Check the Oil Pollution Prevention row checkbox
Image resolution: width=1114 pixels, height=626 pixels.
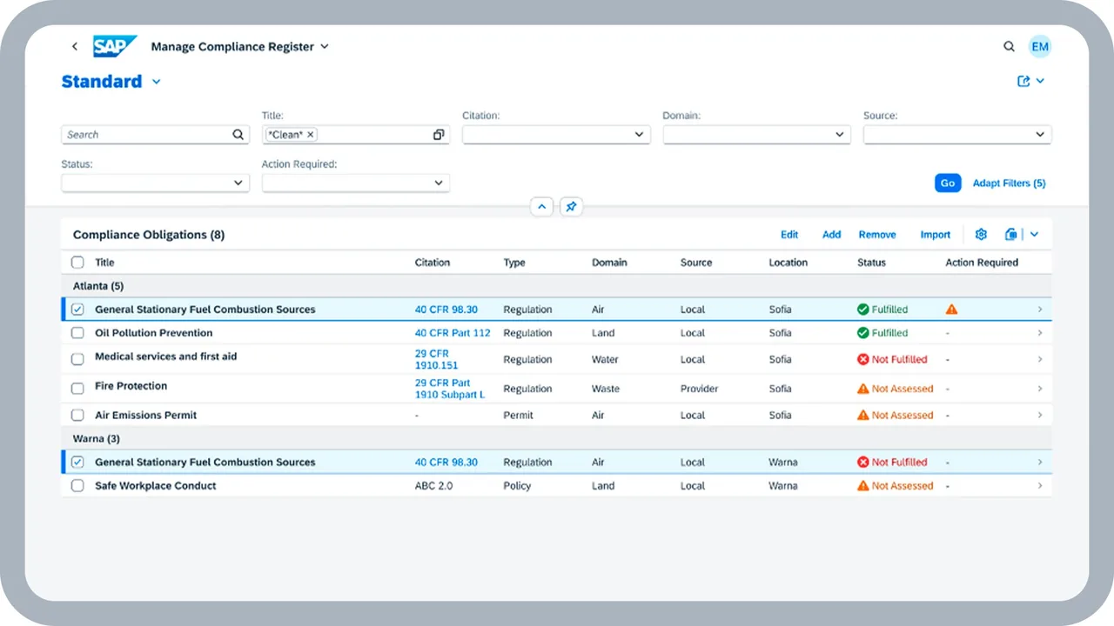pyautogui.click(x=77, y=333)
